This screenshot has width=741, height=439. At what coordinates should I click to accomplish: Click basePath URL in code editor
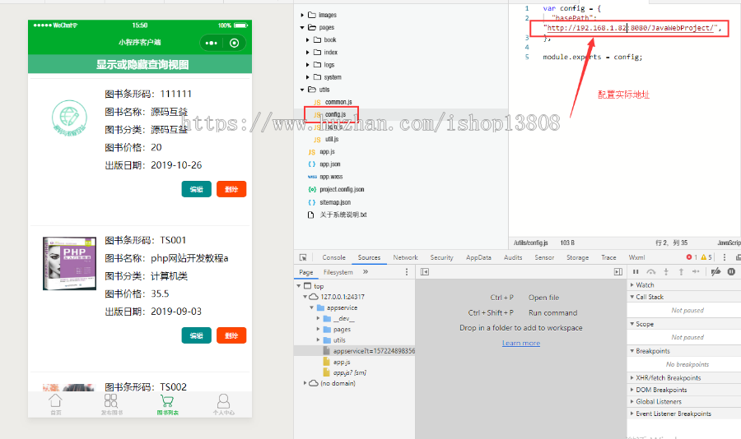tap(629, 28)
